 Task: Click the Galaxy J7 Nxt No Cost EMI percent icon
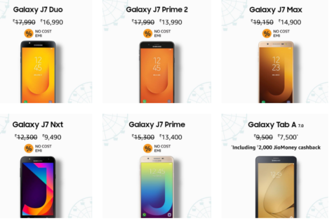29,148
